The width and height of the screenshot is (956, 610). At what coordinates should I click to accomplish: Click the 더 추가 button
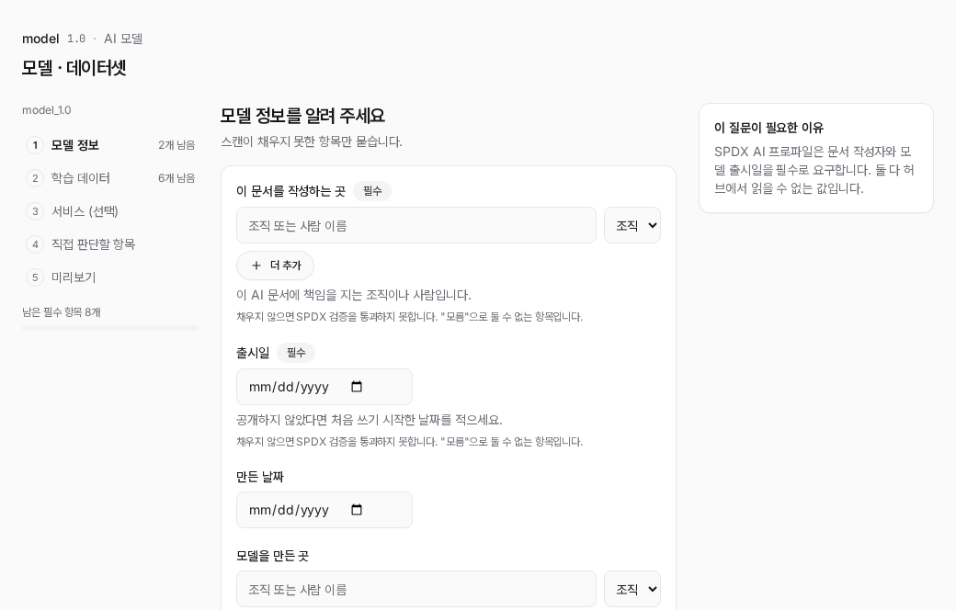275,265
